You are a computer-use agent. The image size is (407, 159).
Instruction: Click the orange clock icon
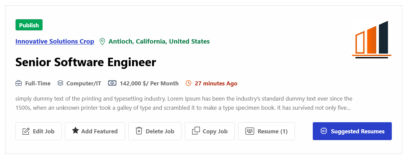click(188, 83)
